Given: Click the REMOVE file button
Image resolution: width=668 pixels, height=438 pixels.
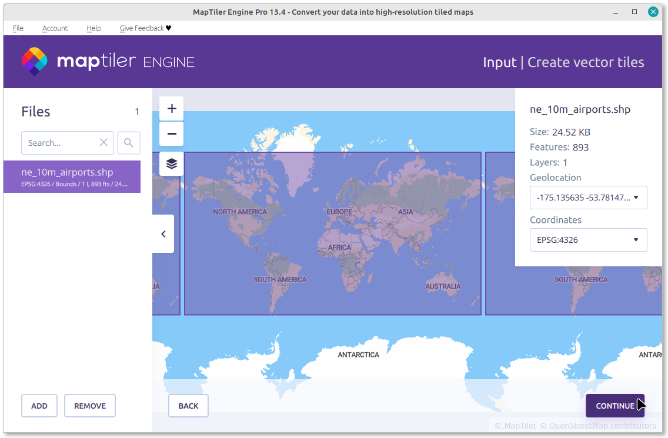Looking at the screenshot, I should 90,406.
